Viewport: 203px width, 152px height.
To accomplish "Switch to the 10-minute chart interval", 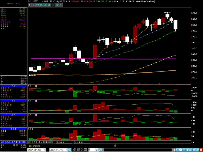I will (x=37, y=5).
